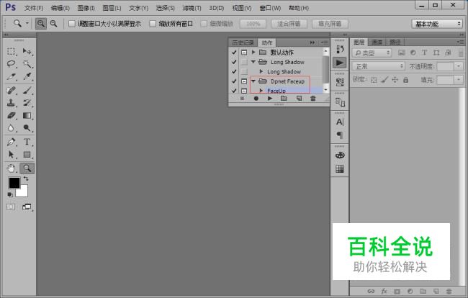
Task: Enable 调整窗口大小以满屏显示 checkbox
Action: point(71,24)
